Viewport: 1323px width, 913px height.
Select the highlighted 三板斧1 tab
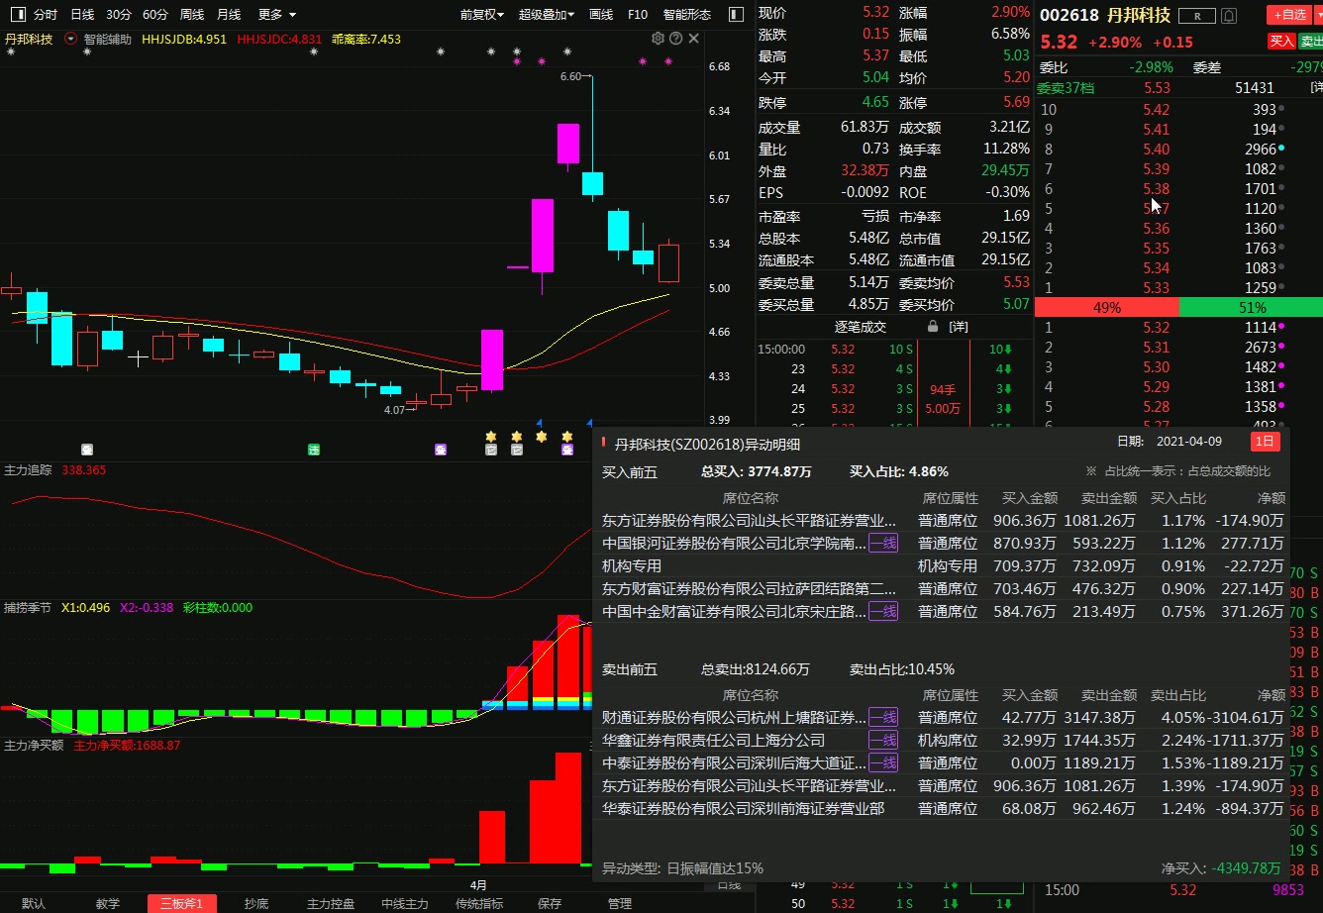(181, 903)
